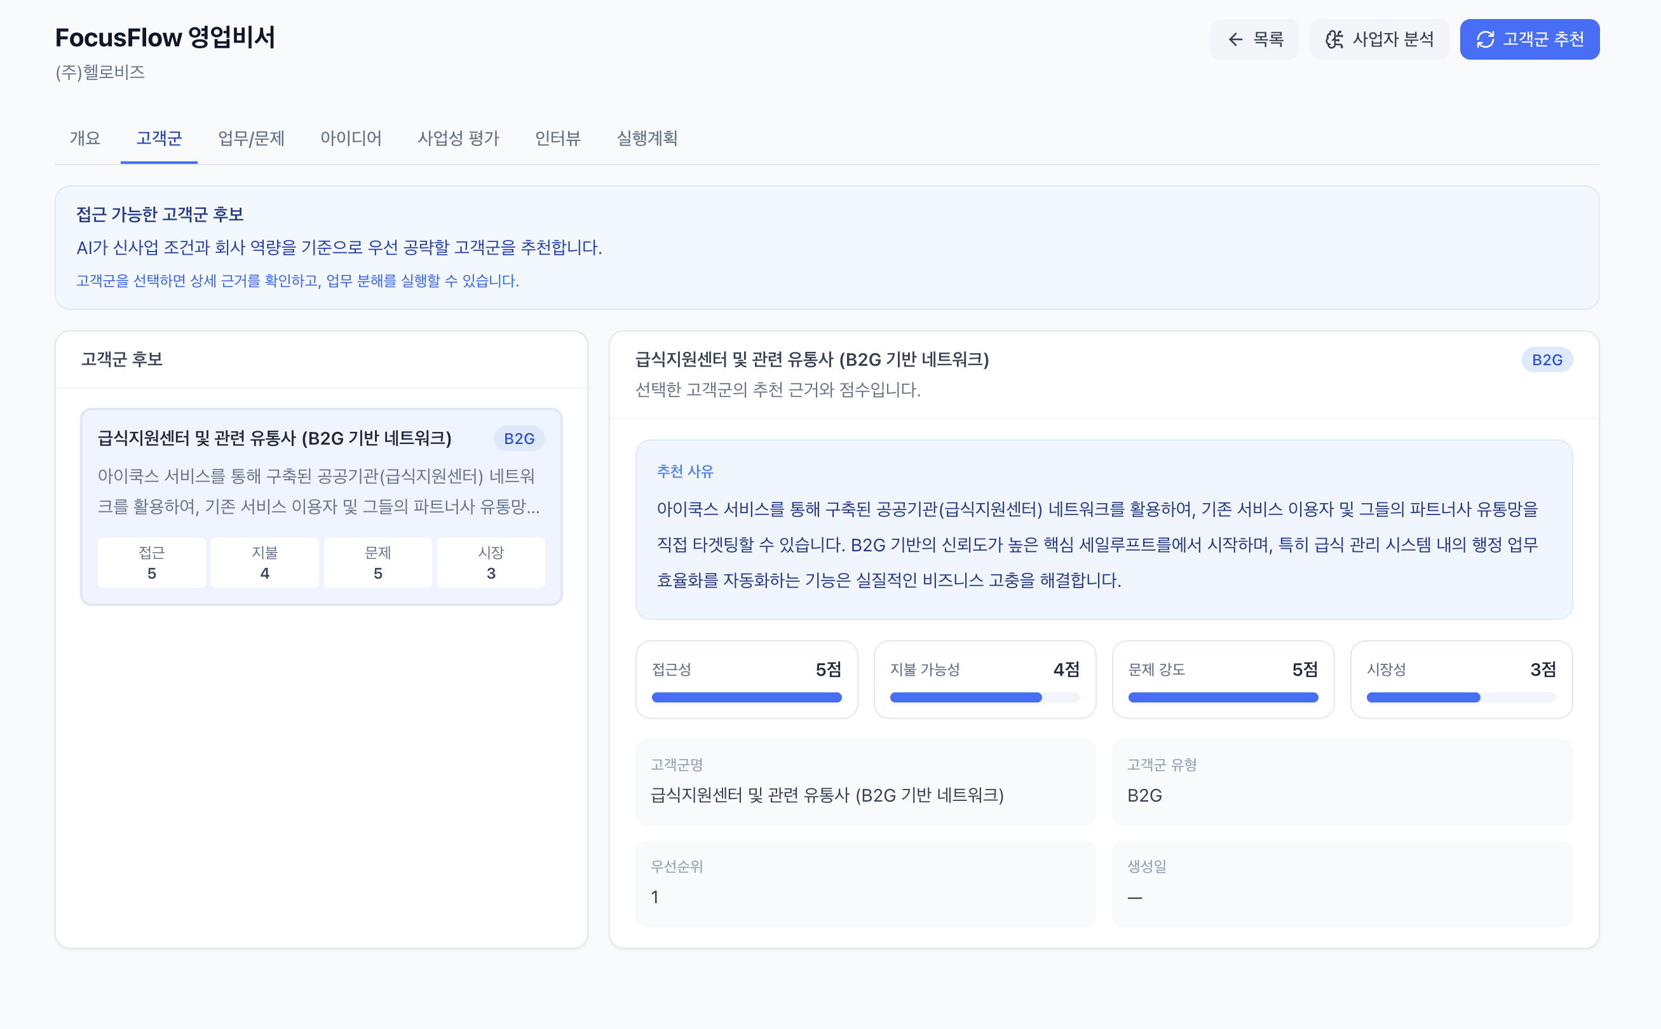1661x1029 pixels.
Task: Click the candidate card description text
Action: click(318, 492)
